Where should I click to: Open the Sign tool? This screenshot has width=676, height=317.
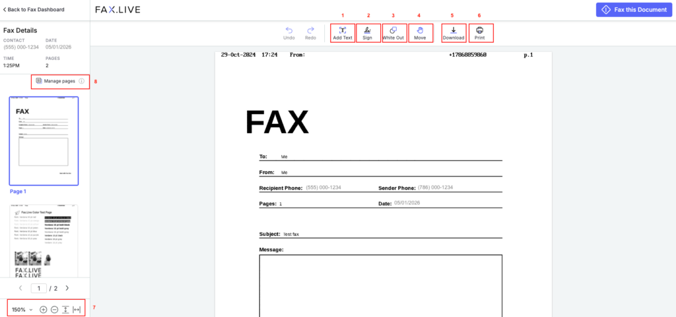[367, 33]
